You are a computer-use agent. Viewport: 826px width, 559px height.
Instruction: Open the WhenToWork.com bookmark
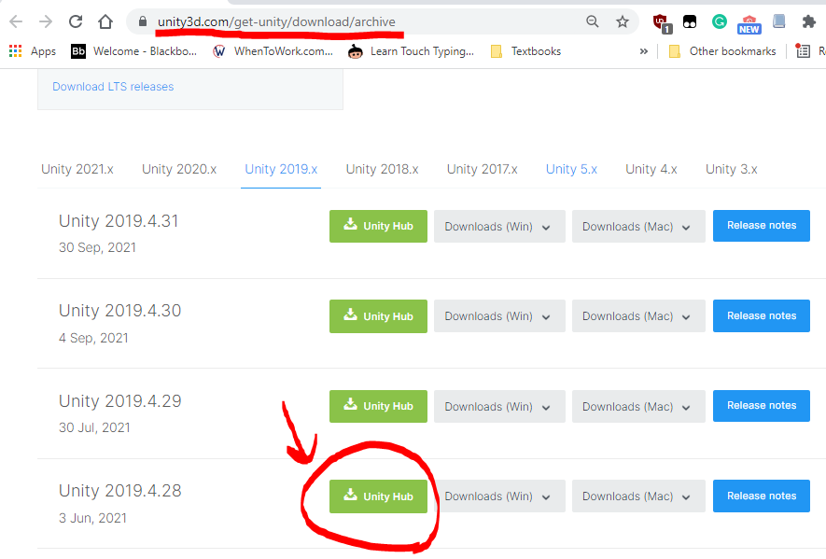[x=273, y=51]
